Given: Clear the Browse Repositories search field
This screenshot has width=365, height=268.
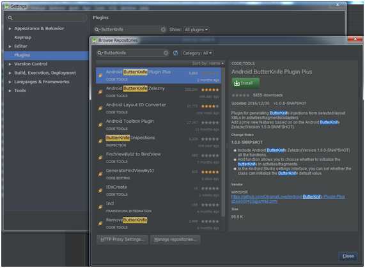Looking at the screenshot, I should [166, 53].
